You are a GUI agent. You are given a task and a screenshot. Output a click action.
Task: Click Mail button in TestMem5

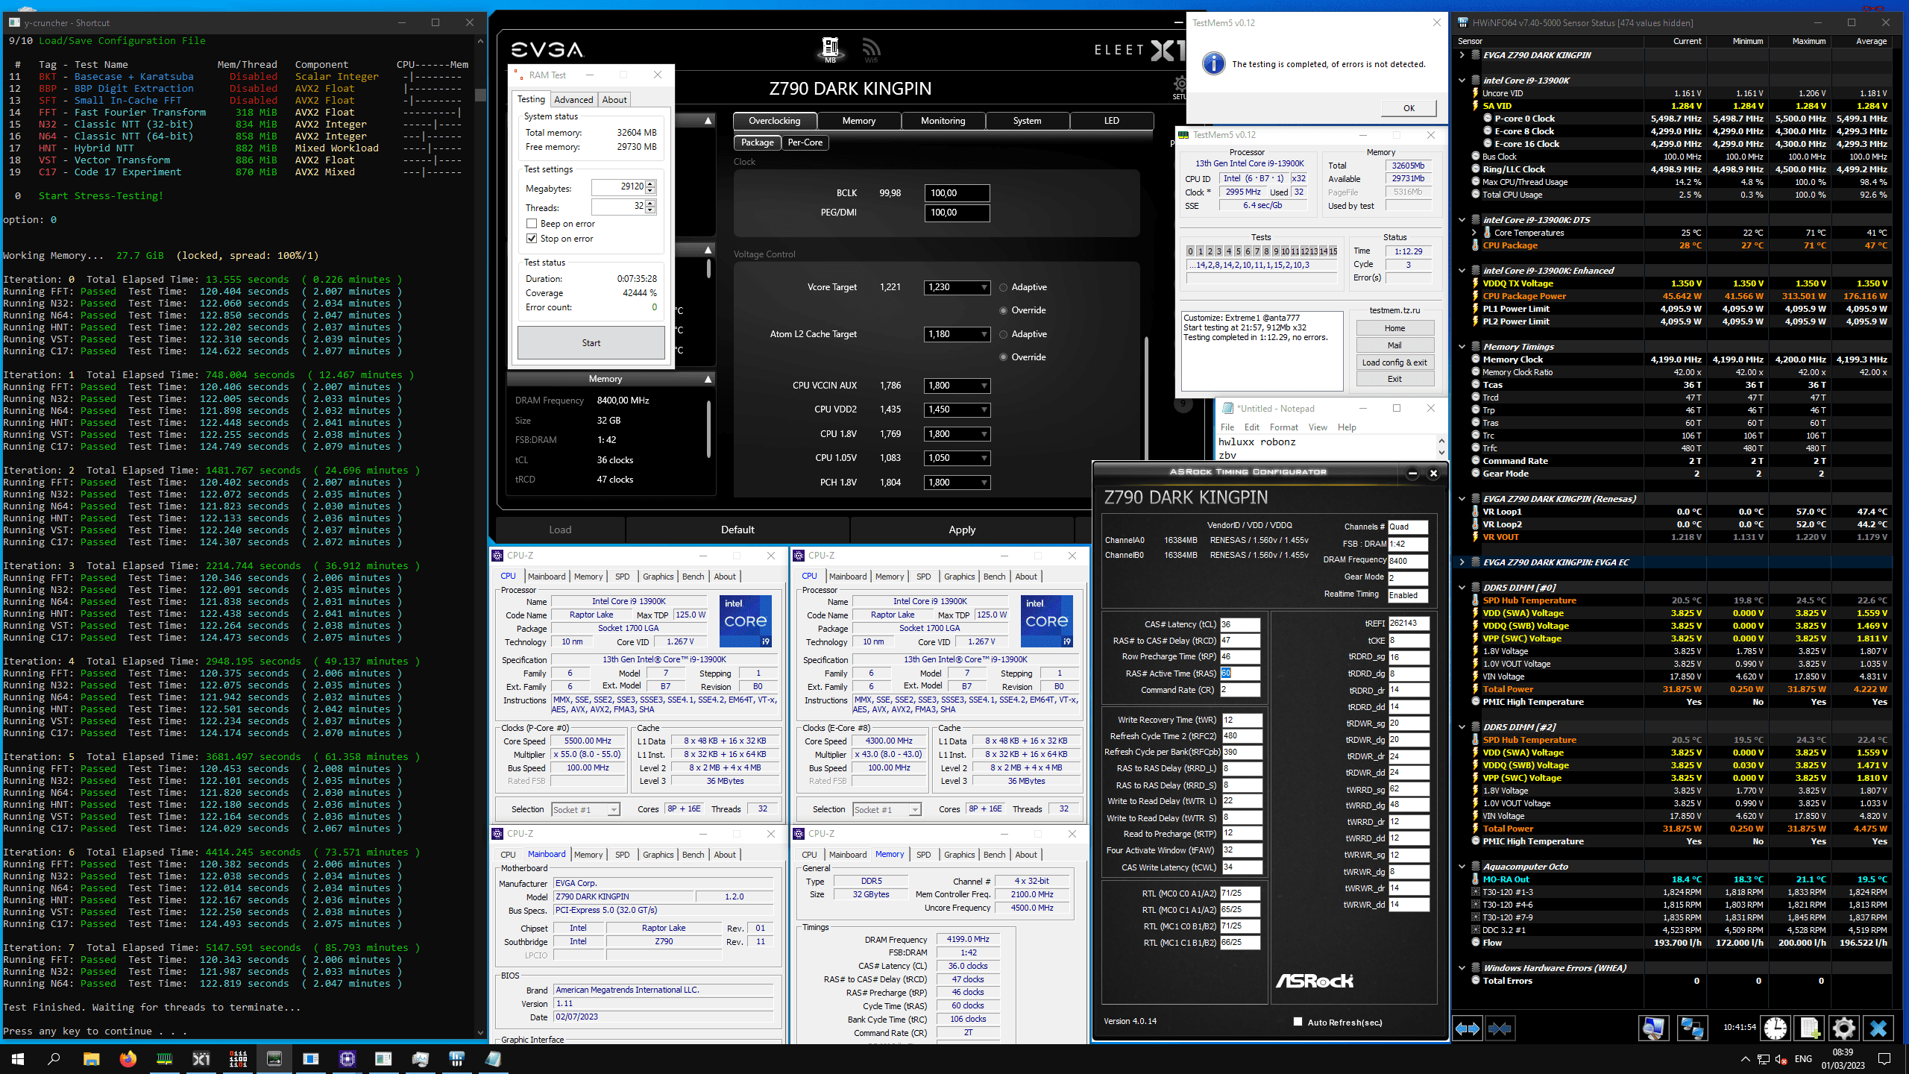(x=1394, y=345)
